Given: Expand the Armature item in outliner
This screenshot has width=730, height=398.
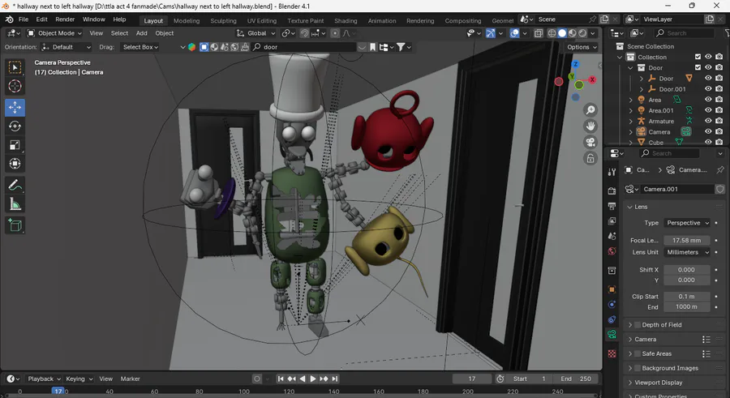Looking at the screenshot, I should [631, 121].
